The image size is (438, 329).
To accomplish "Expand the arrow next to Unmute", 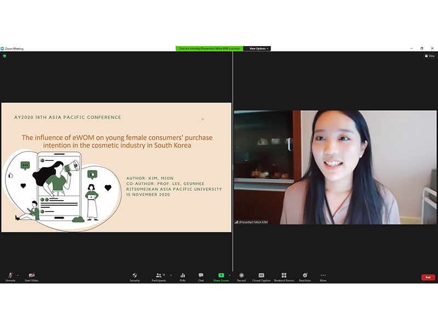I will point(18,275).
